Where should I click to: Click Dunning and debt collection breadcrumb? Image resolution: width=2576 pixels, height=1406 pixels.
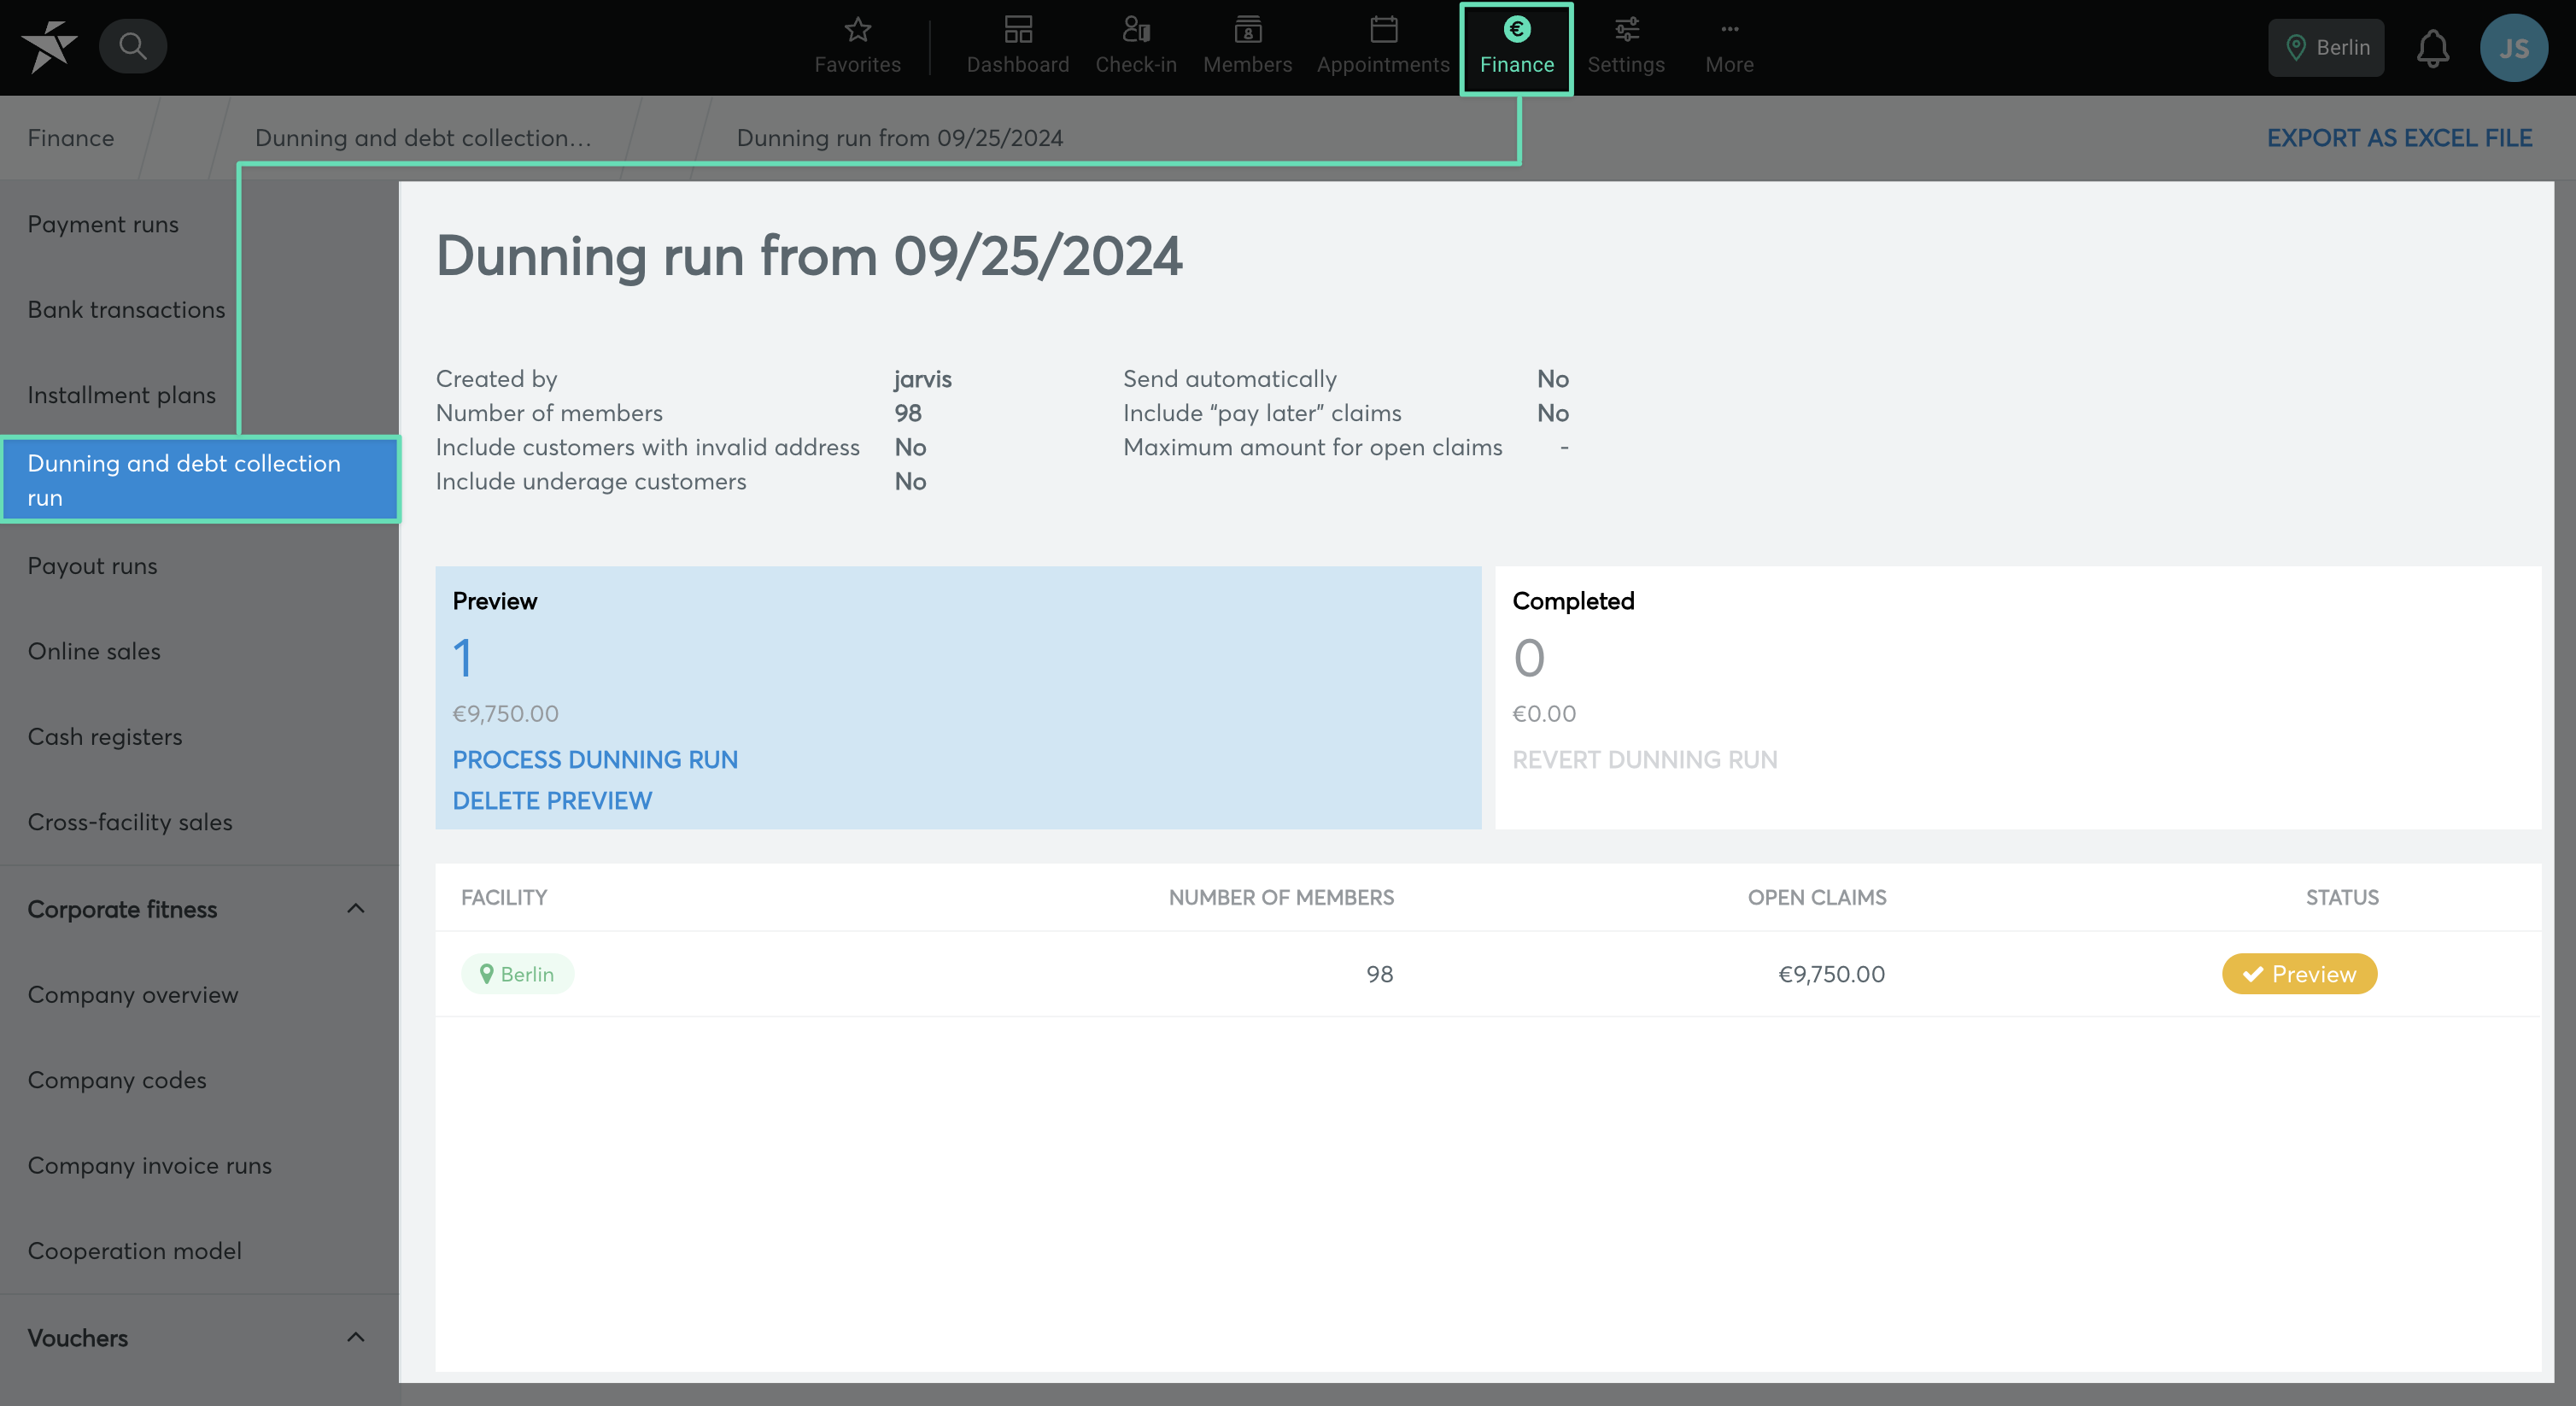423,138
